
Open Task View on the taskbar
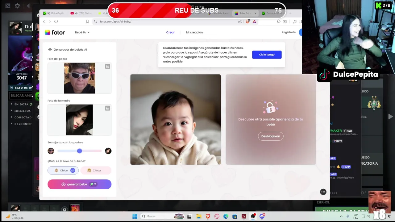[189, 216]
